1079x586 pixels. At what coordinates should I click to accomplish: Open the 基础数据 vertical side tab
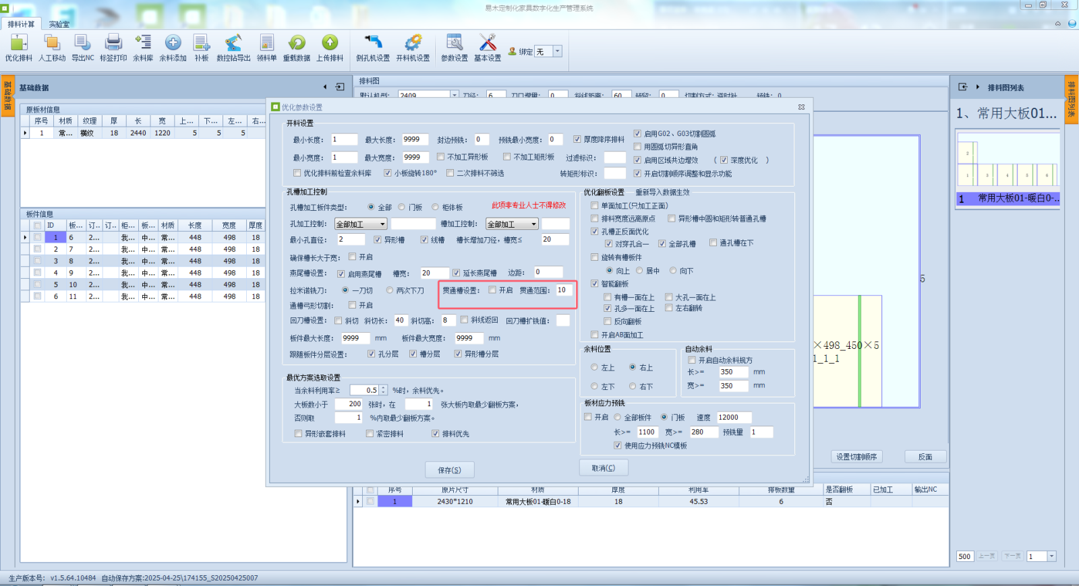(x=7, y=97)
